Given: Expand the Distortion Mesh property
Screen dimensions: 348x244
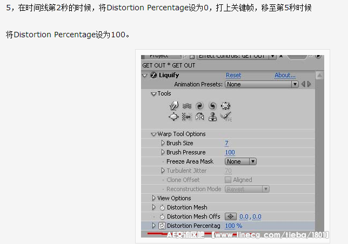Looking at the screenshot, I should pyautogui.click(x=154, y=207).
